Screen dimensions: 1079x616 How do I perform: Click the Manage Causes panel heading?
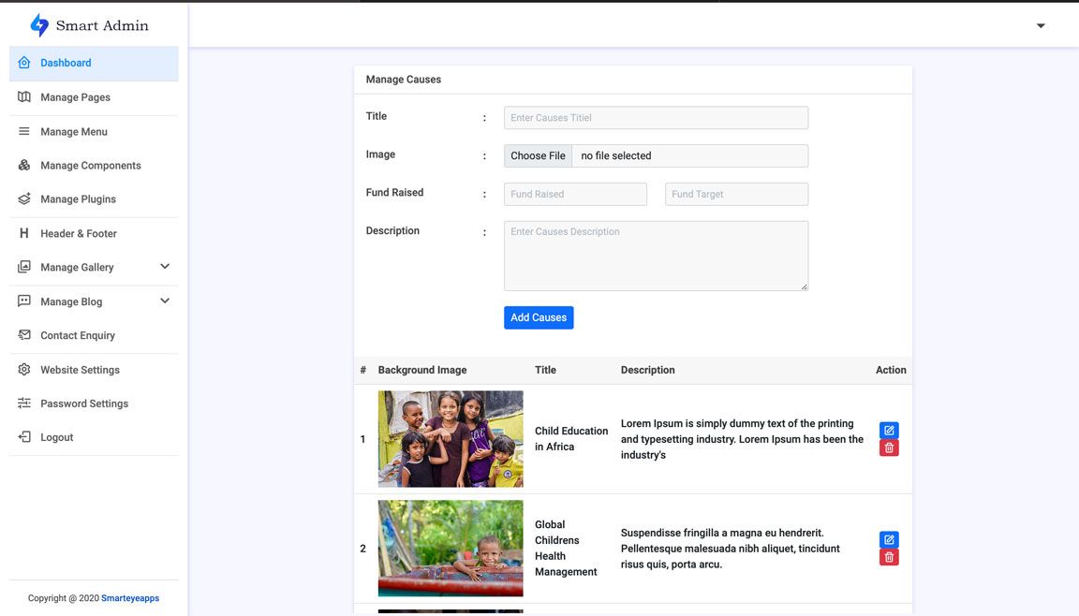[x=404, y=80]
